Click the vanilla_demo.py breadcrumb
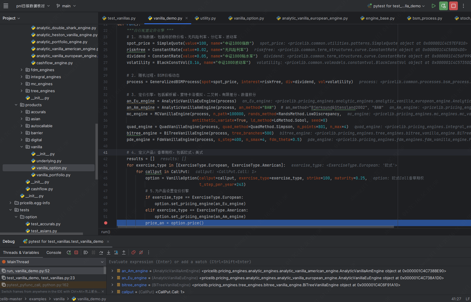The image size is (471, 302). click(x=89, y=299)
